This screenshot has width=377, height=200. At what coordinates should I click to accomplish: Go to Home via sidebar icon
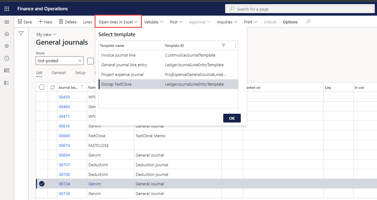7,34
